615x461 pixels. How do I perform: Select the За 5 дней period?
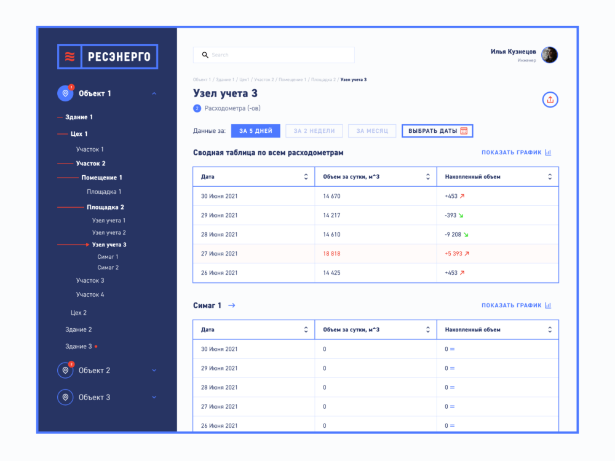255,131
